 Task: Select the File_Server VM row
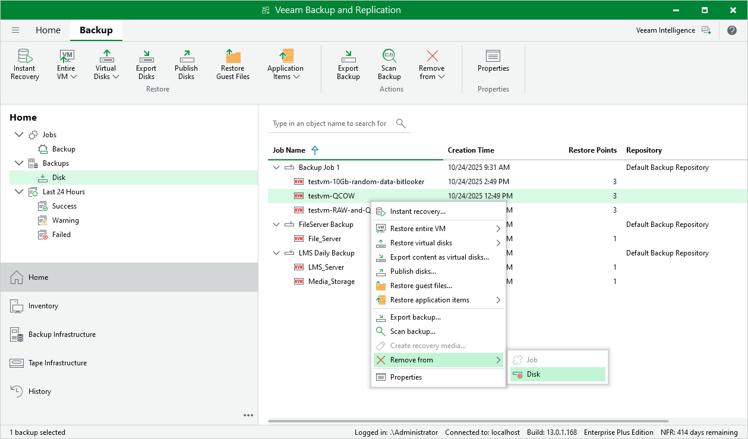[x=324, y=239]
